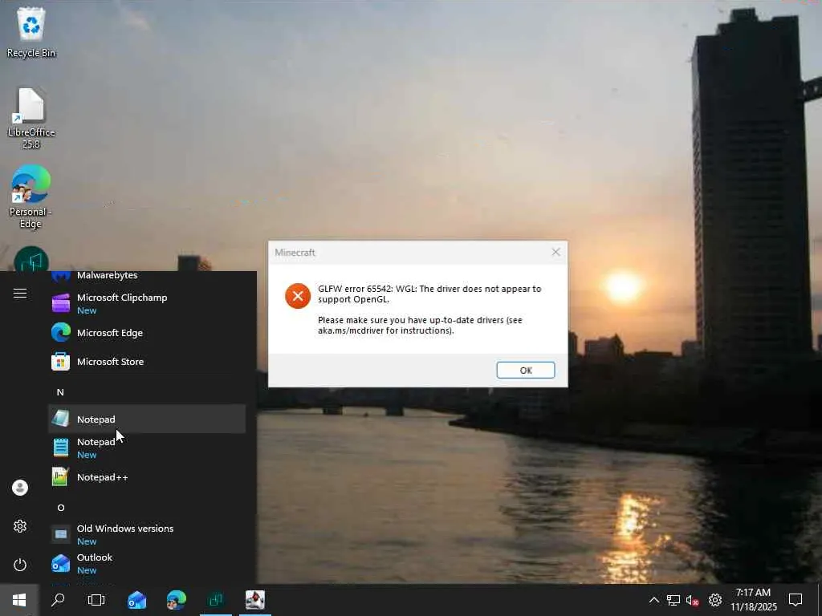The height and width of the screenshot is (616, 822).
Task: Launch the Personal - Edge desktop shortcut
Action: point(31,197)
